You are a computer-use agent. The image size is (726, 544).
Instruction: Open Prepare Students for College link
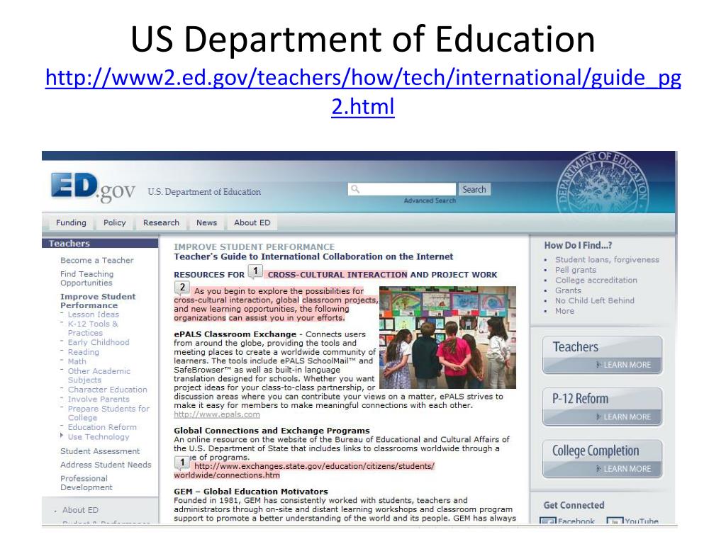tap(108, 413)
